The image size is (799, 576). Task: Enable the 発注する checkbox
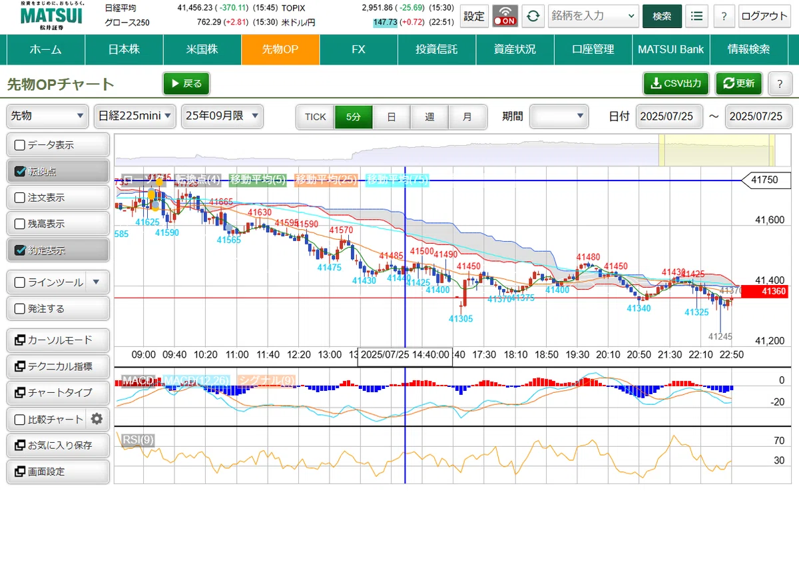pyautogui.click(x=20, y=309)
